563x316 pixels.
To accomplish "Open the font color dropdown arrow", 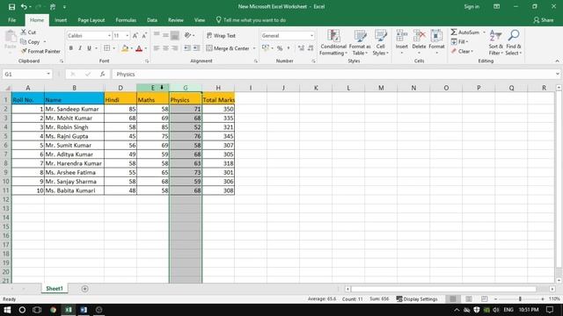I will click(x=146, y=48).
